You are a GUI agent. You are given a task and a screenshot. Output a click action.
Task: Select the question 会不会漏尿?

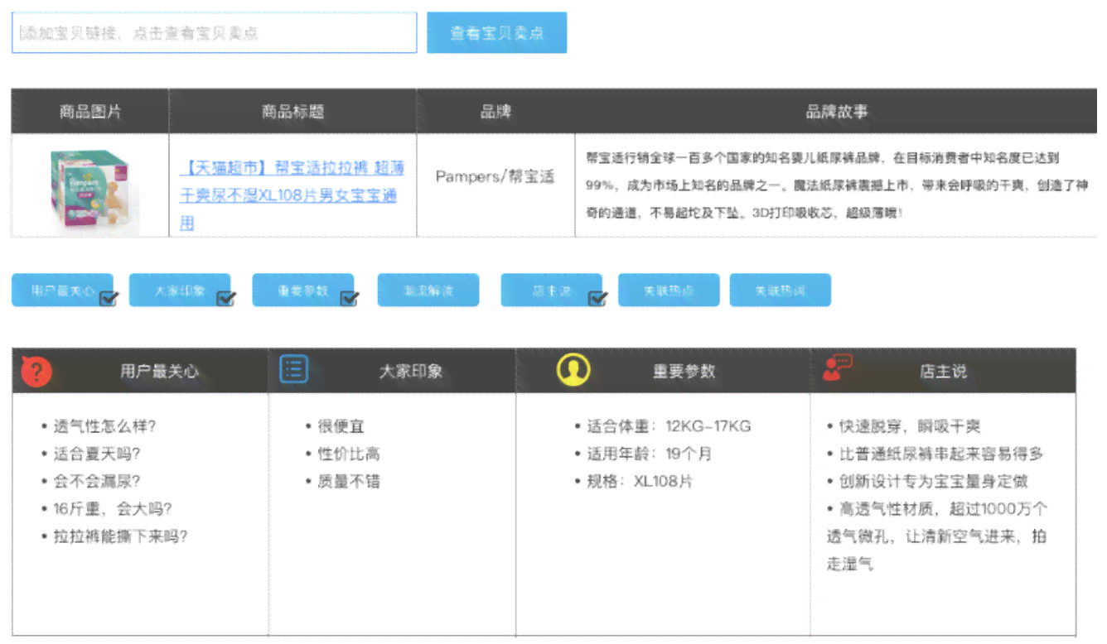[97, 481]
